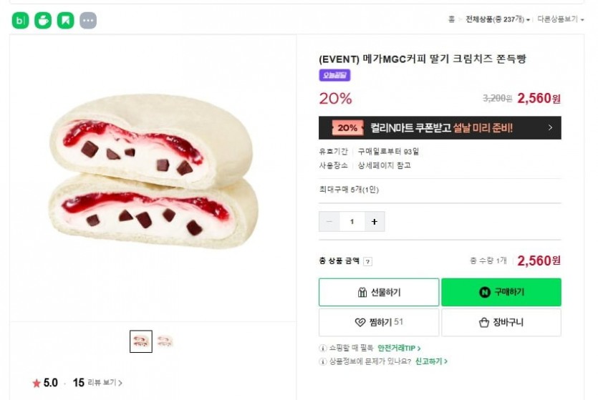Click the Keep bookmark share icon
This screenshot has height=400, width=598.
click(65, 21)
